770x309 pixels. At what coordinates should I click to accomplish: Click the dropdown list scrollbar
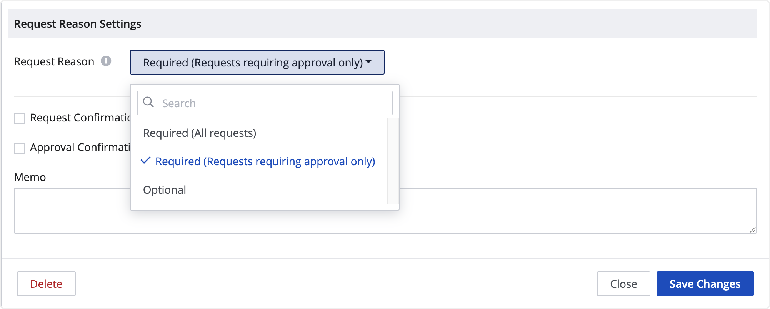[x=393, y=161]
